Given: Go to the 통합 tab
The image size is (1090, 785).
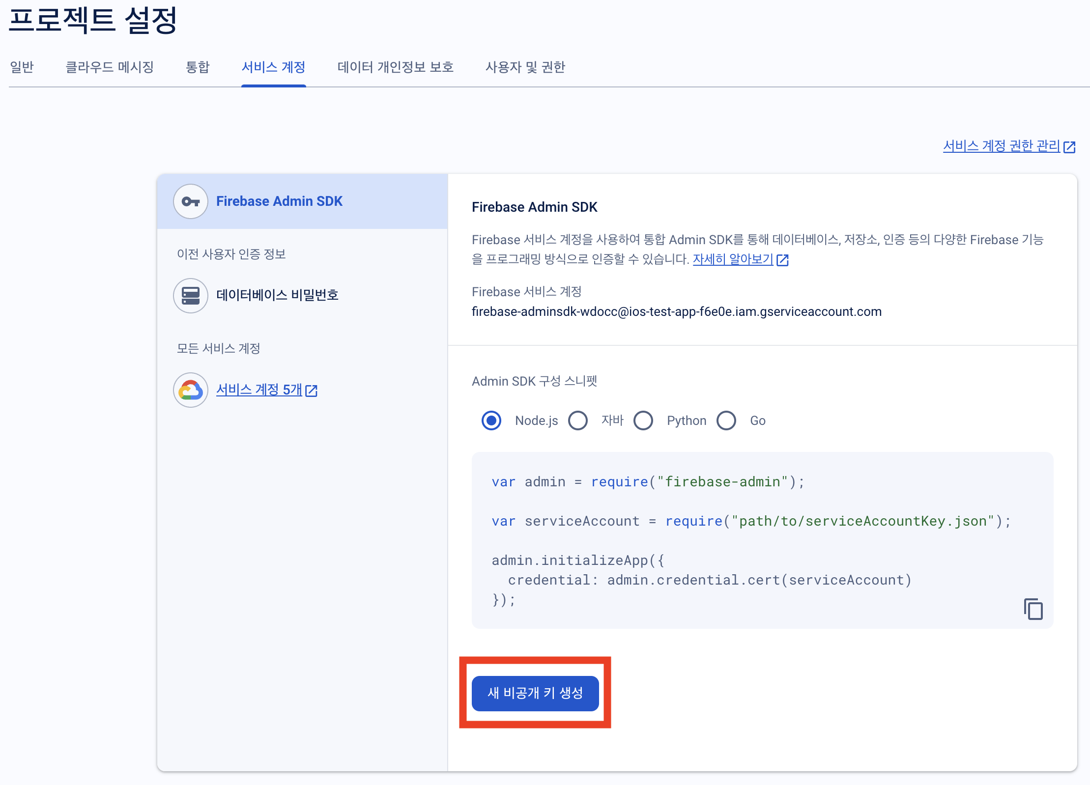Looking at the screenshot, I should point(198,67).
